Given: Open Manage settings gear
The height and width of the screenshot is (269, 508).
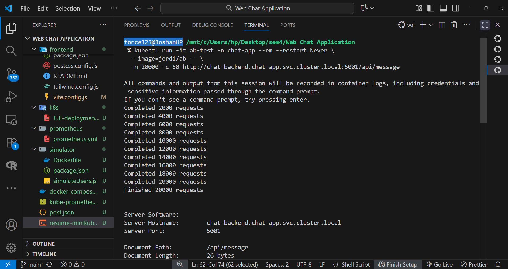Looking at the screenshot, I should click(11, 248).
